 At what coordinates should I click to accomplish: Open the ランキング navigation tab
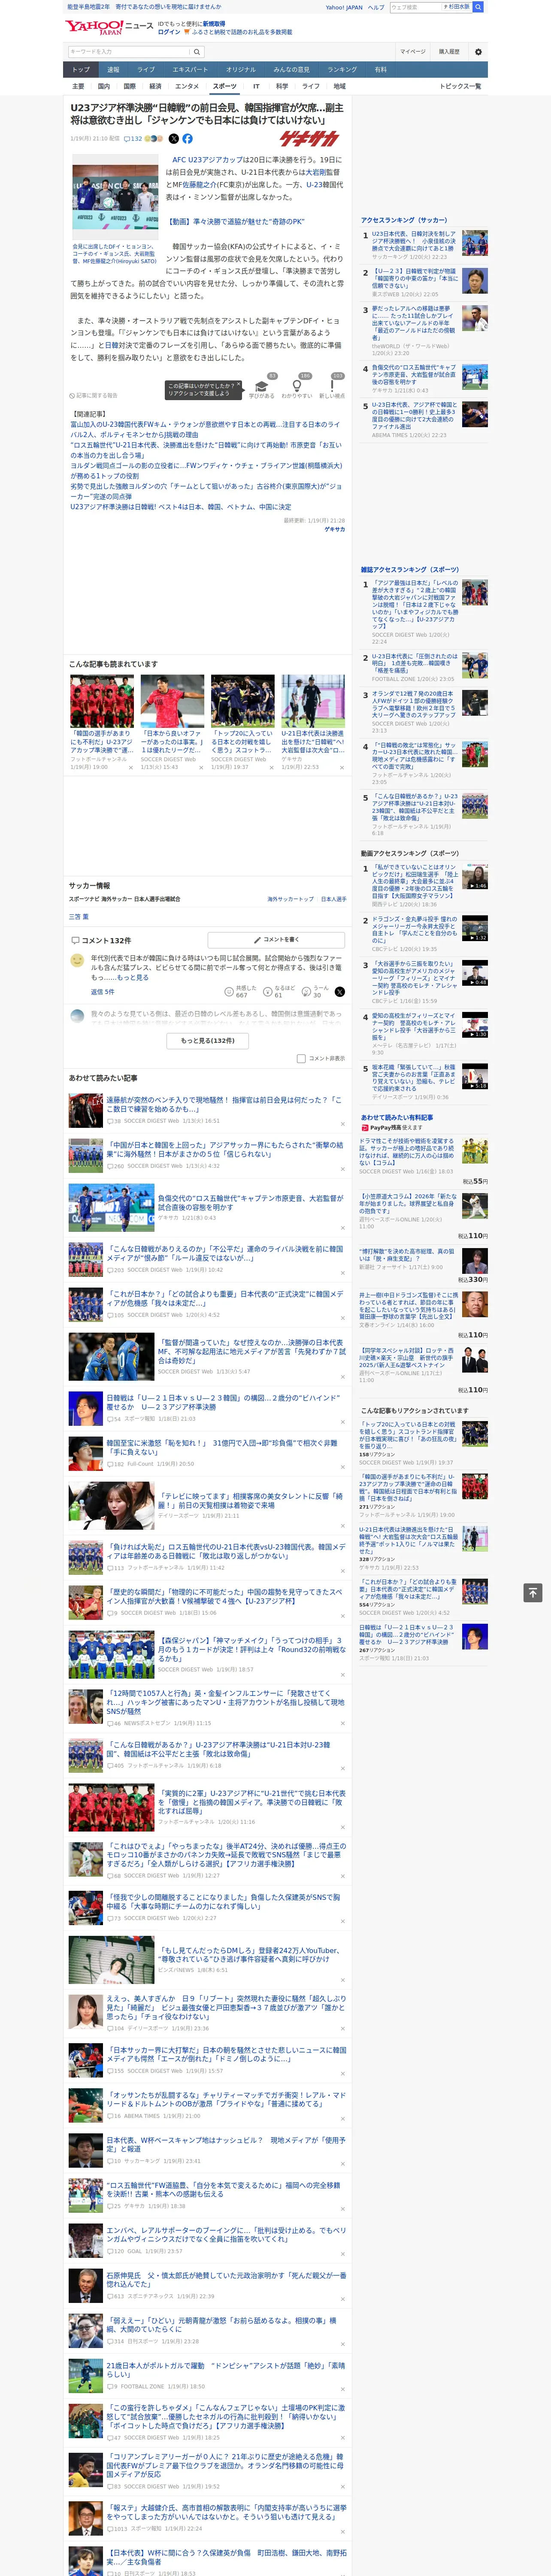tap(342, 69)
